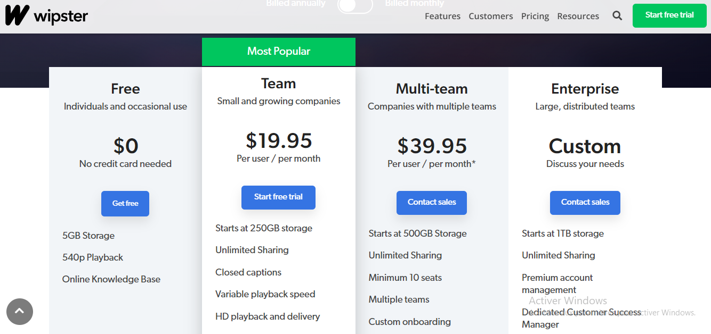Viewport: 711px width, 334px height.
Task: Click the $39.95 price text
Action: [x=432, y=146]
